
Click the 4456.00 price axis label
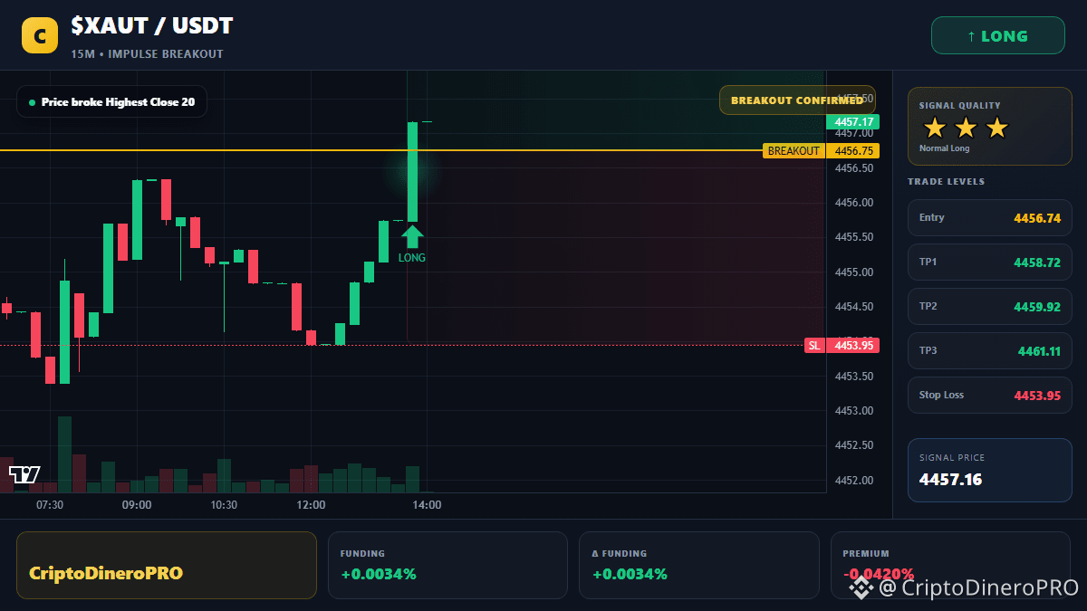[853, 203]
